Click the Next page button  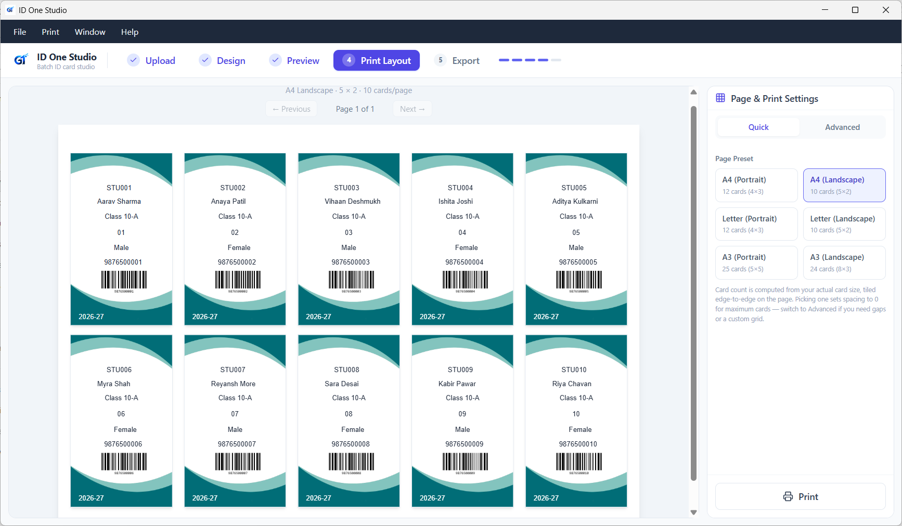[413, 109]
